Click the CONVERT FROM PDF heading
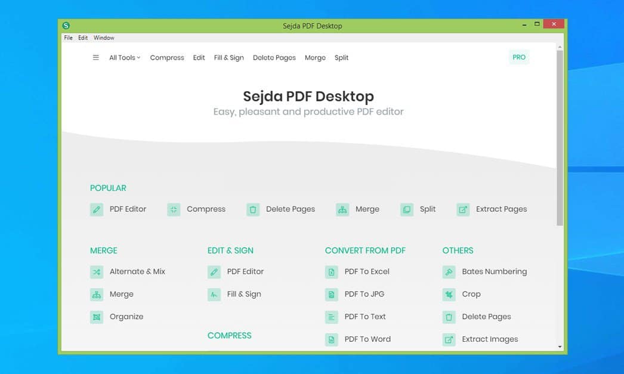 pos(365,251)
